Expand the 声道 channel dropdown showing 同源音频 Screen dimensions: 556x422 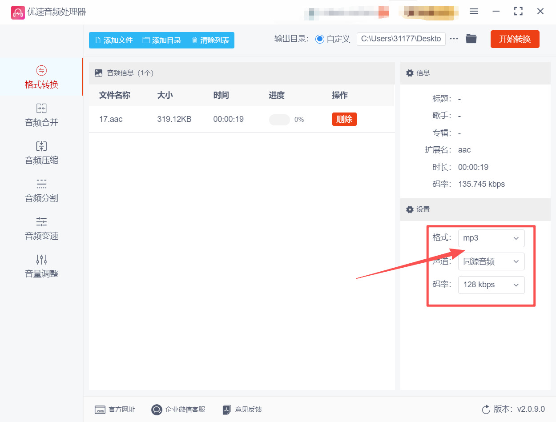point(491,261)
